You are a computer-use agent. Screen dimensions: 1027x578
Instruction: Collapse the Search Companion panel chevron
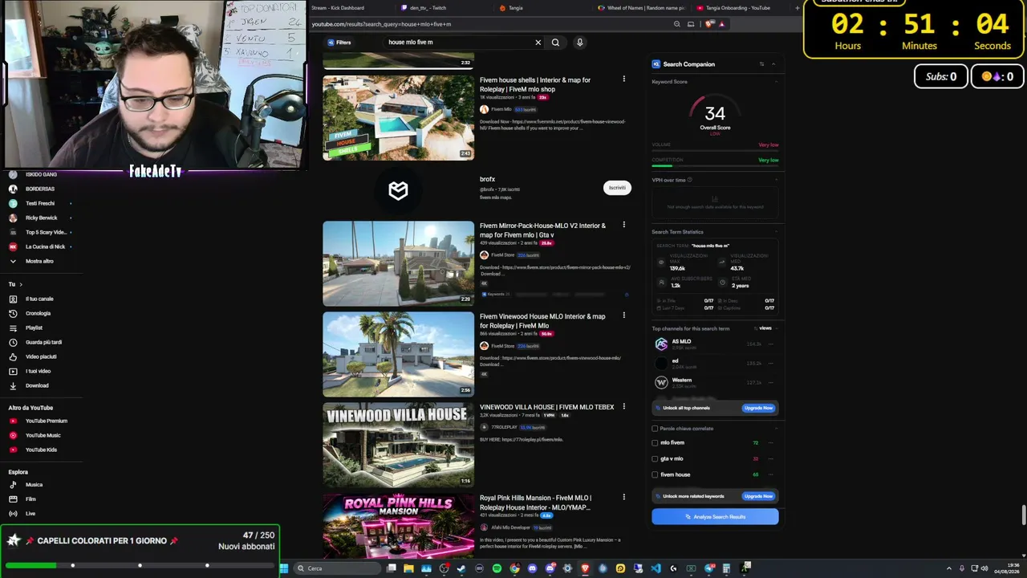(773, 64)
